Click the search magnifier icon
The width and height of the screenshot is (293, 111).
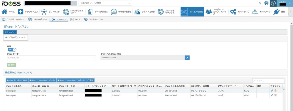[260, 3]
